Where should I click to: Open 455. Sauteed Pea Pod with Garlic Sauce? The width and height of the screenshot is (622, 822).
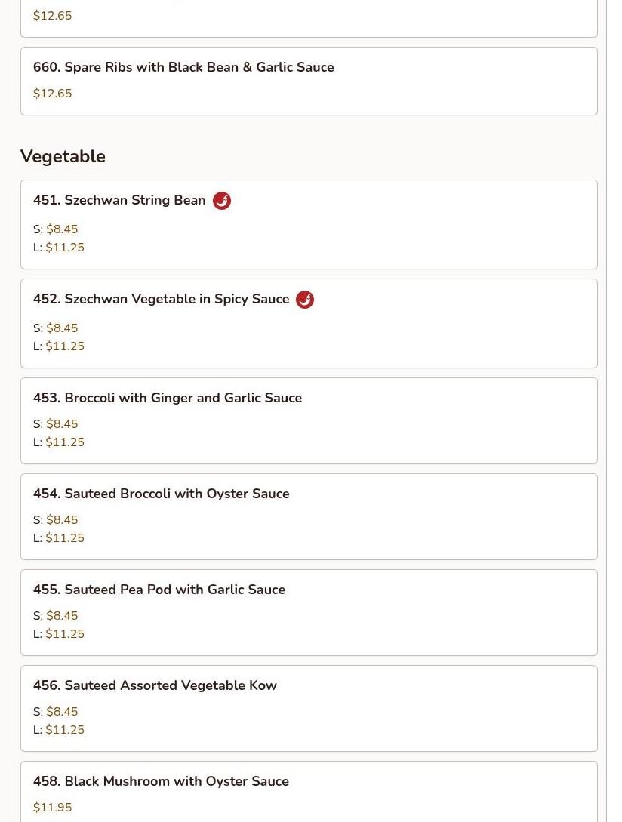[159, 590]
